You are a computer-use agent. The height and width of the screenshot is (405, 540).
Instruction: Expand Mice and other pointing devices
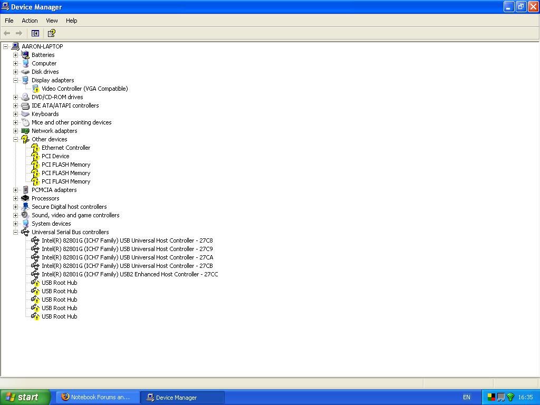(x=15, y=122)
